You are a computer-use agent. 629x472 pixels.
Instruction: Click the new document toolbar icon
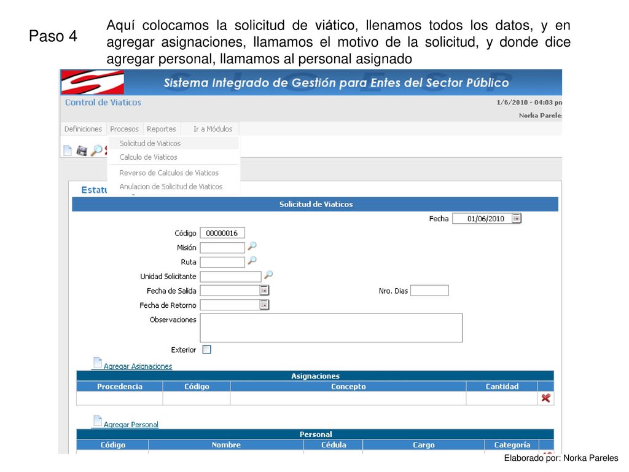[68, 151]
